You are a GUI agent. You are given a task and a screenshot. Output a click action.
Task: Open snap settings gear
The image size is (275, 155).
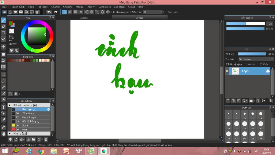108,12
